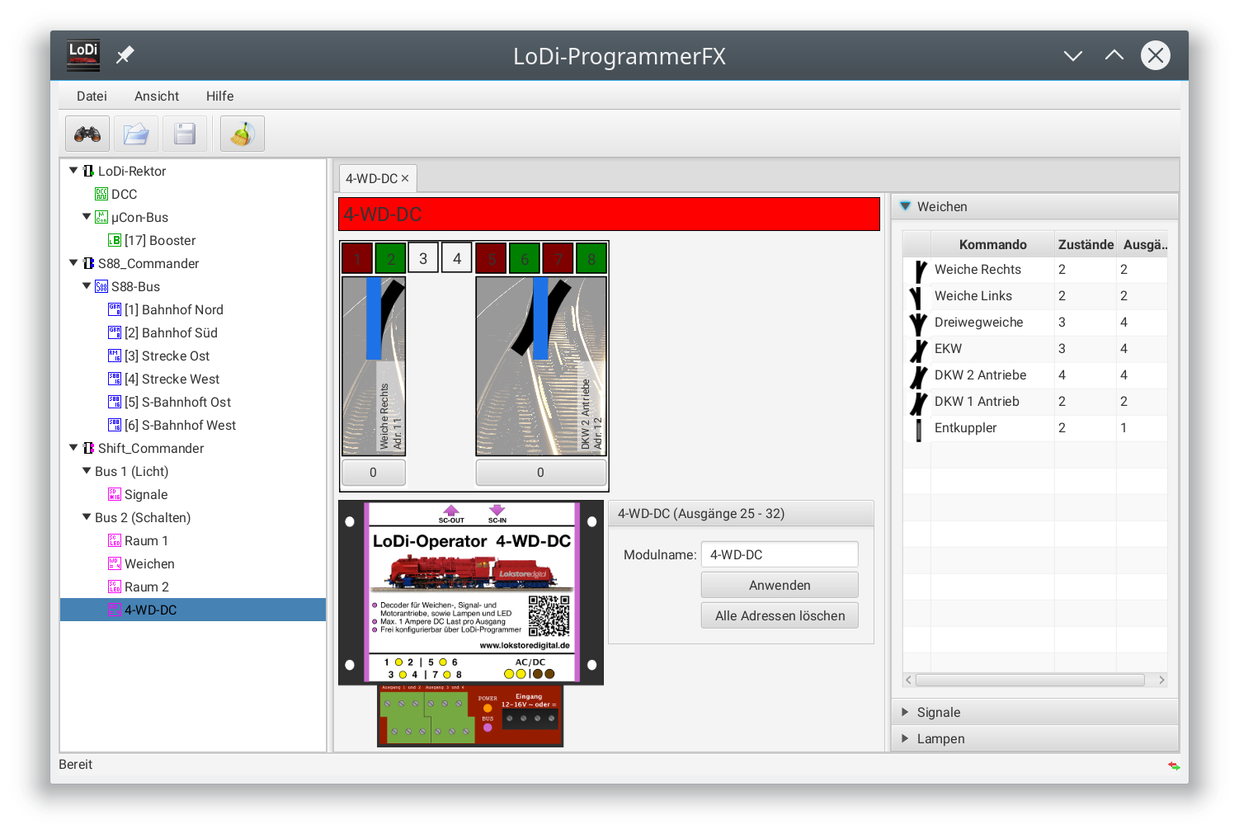The image size is (1239, 834).
Task: Select the Entkuppler command icon
Action: tap(916, 427)
